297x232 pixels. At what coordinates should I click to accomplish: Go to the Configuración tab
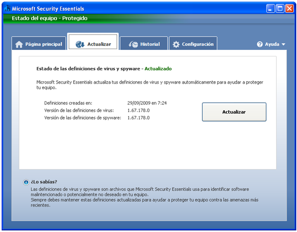[193, 44]
